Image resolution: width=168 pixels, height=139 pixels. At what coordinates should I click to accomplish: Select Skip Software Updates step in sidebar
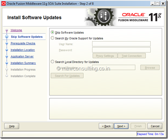27,37
